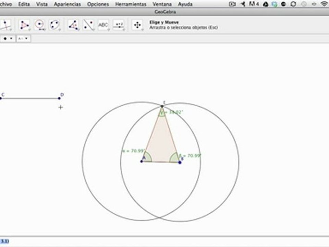Select point E at the circles' intersection
Viewport: 329px width, 247px height.
pos(162,106)
